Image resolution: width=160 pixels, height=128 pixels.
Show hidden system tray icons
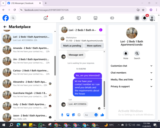tap(119, 125)
